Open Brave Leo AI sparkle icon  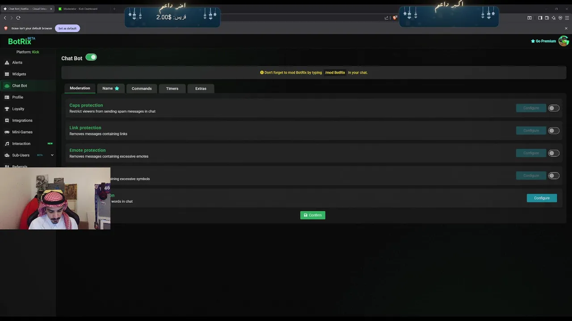pyautogui.click(x=553, y=18)
